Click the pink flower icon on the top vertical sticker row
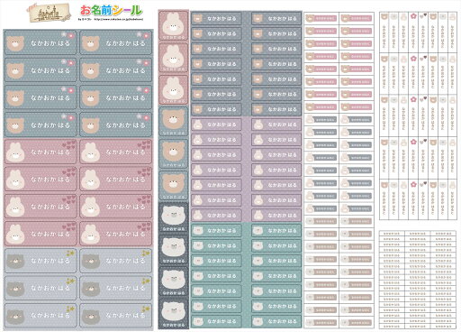 pyautogui.click(x=413, y=16)
